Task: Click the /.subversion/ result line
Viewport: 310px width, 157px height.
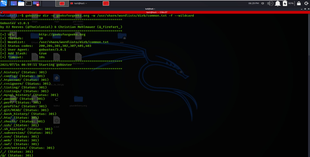Action: [x=26, y=133]
